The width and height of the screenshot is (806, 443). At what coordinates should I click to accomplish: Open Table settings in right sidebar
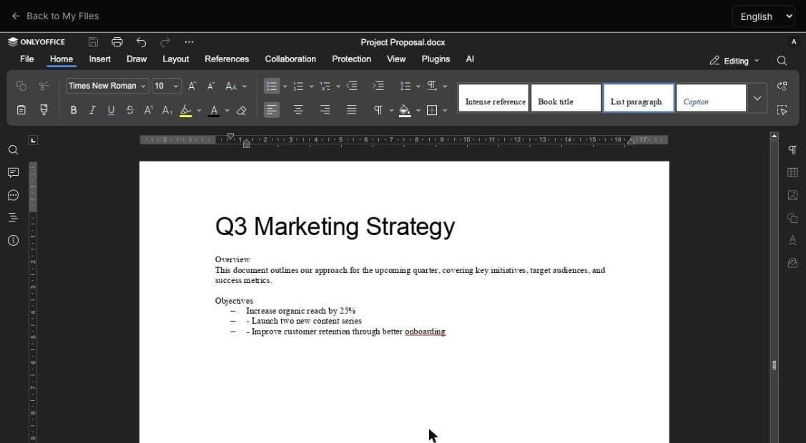point(792,172)
